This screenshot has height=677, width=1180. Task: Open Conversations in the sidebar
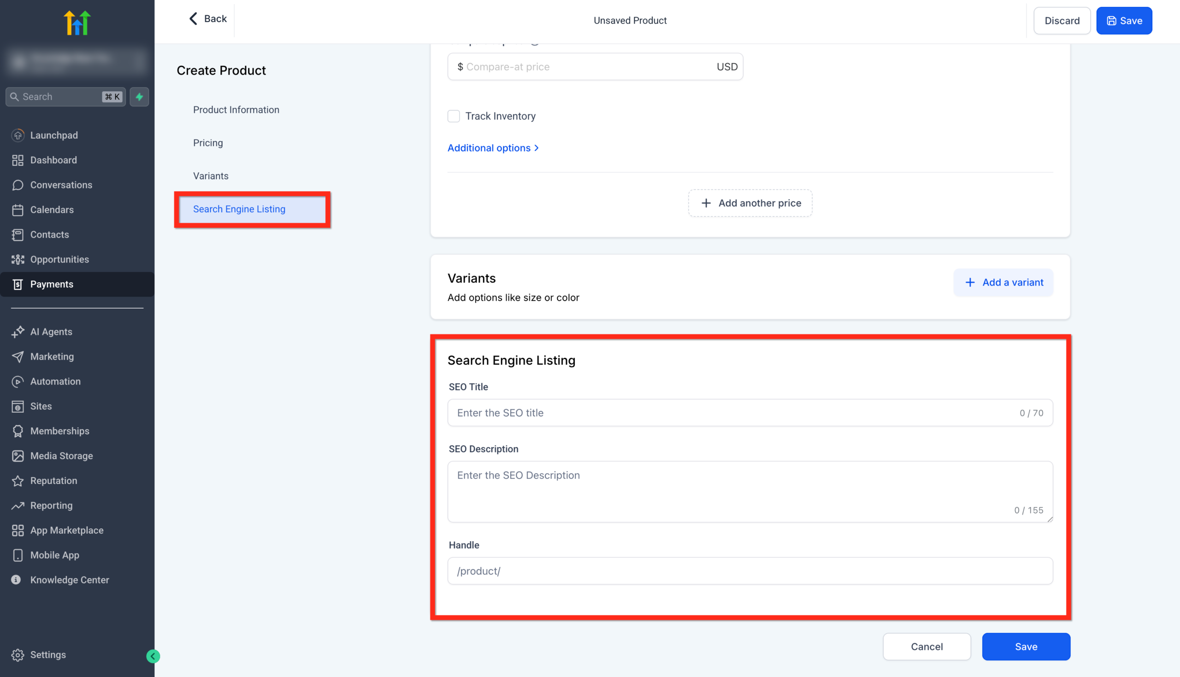coord(61,185)
